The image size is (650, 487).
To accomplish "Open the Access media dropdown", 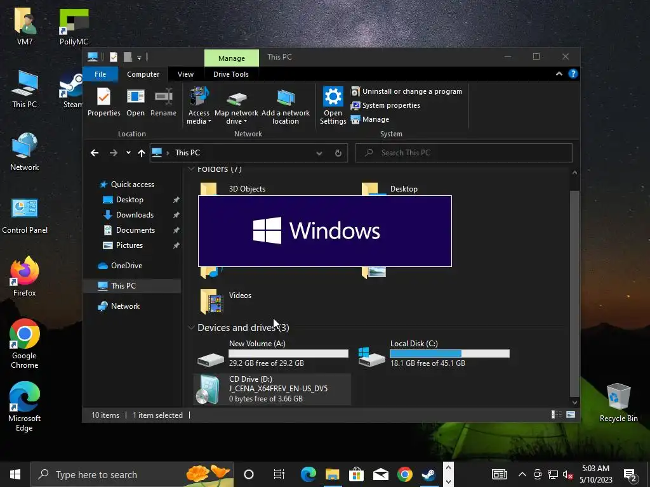I will pos(199,106).
